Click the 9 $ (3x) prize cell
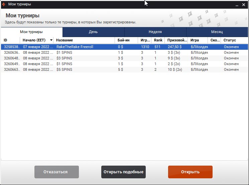 coord(174,58)
